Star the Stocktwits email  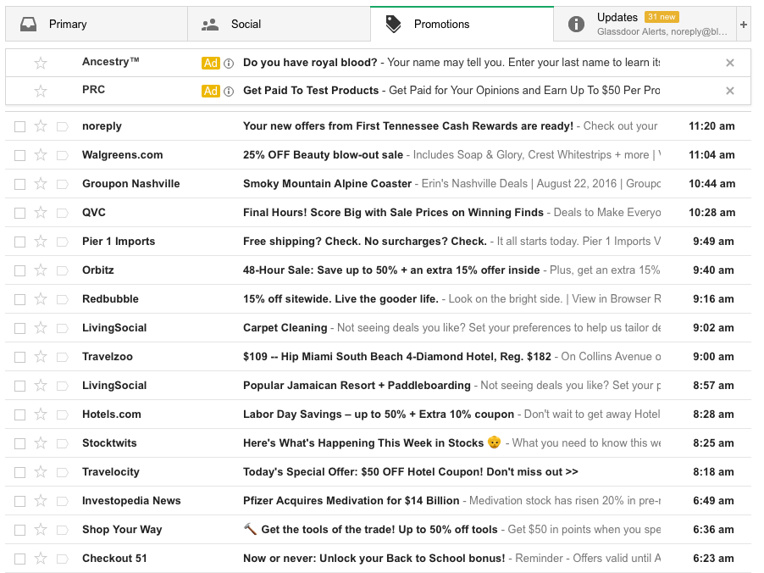pos(41,442)
